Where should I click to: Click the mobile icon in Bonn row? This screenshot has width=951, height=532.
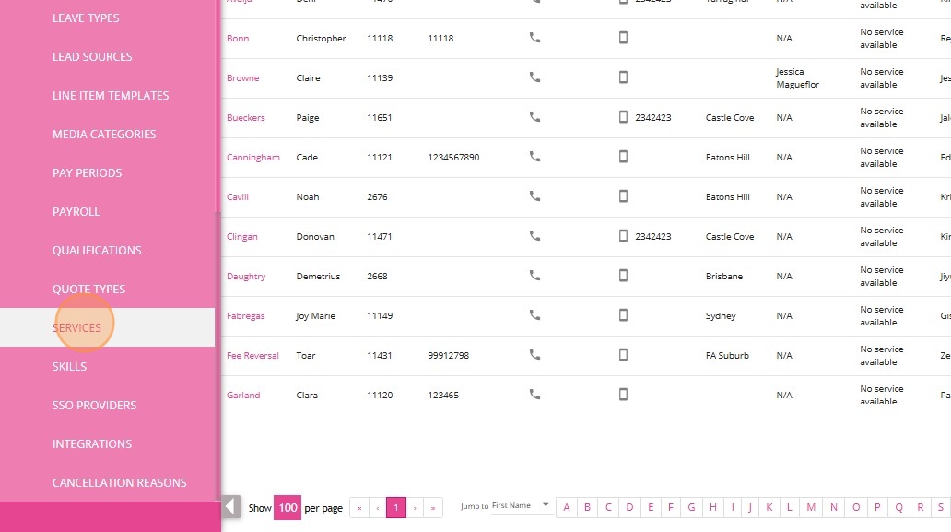pos(623,38)
